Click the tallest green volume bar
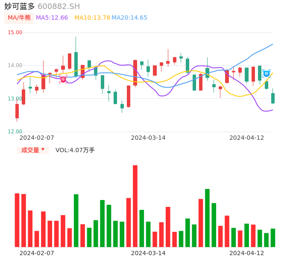This screenshot has height=259, width=293. [207, 218]
